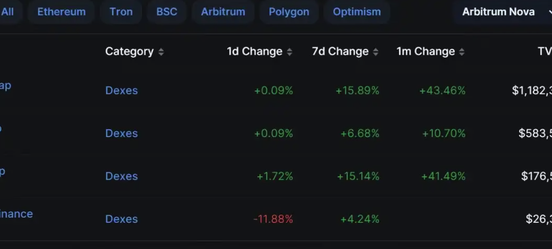Sort table by 1d Change header
This screenshot has width=552, height=249.
coord(254,51)
